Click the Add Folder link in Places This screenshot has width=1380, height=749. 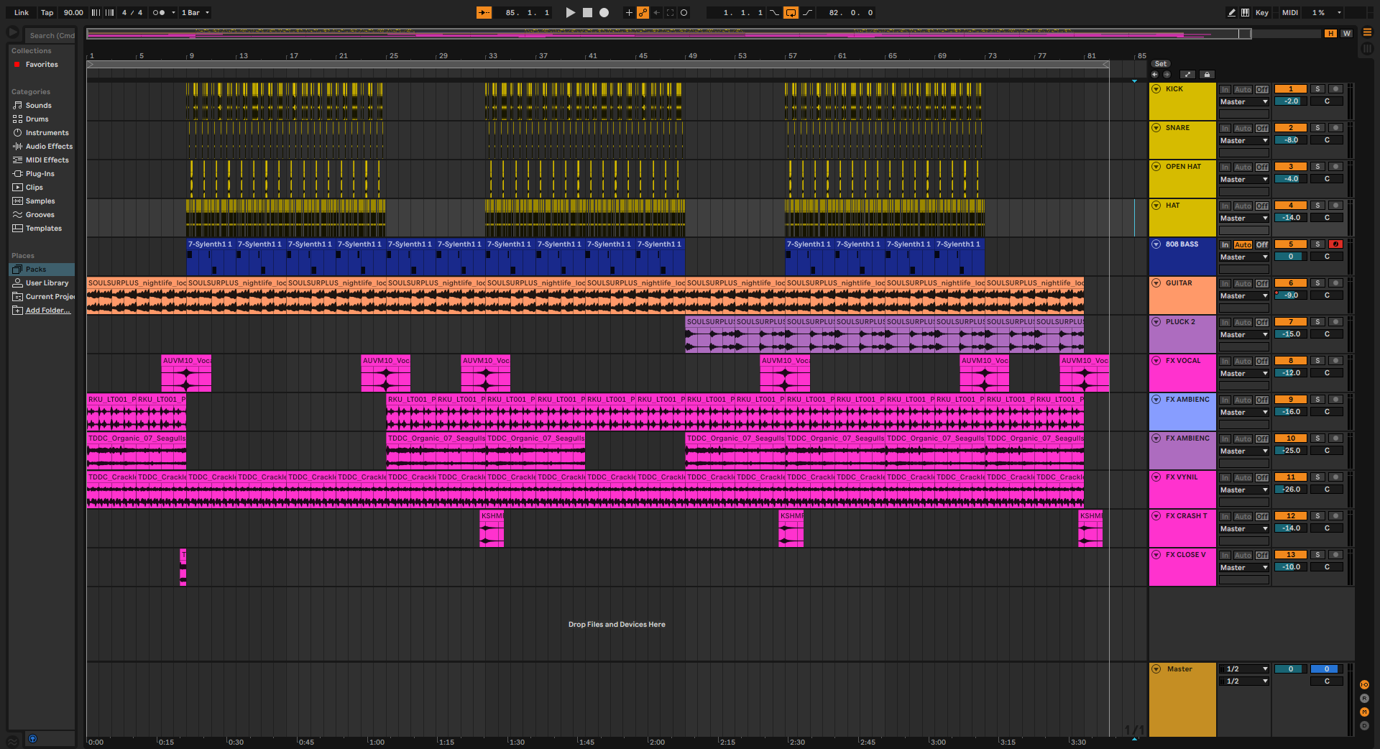(x=47, y=311)
